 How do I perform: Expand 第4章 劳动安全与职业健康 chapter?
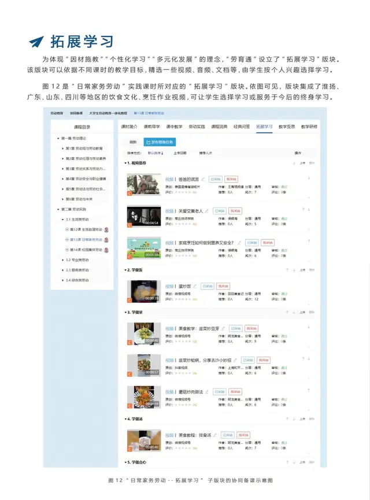pyautogui.click(x=62, y=179)
